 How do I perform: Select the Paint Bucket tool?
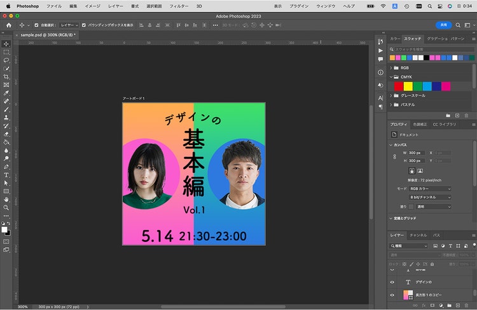(x=6, y=142)
